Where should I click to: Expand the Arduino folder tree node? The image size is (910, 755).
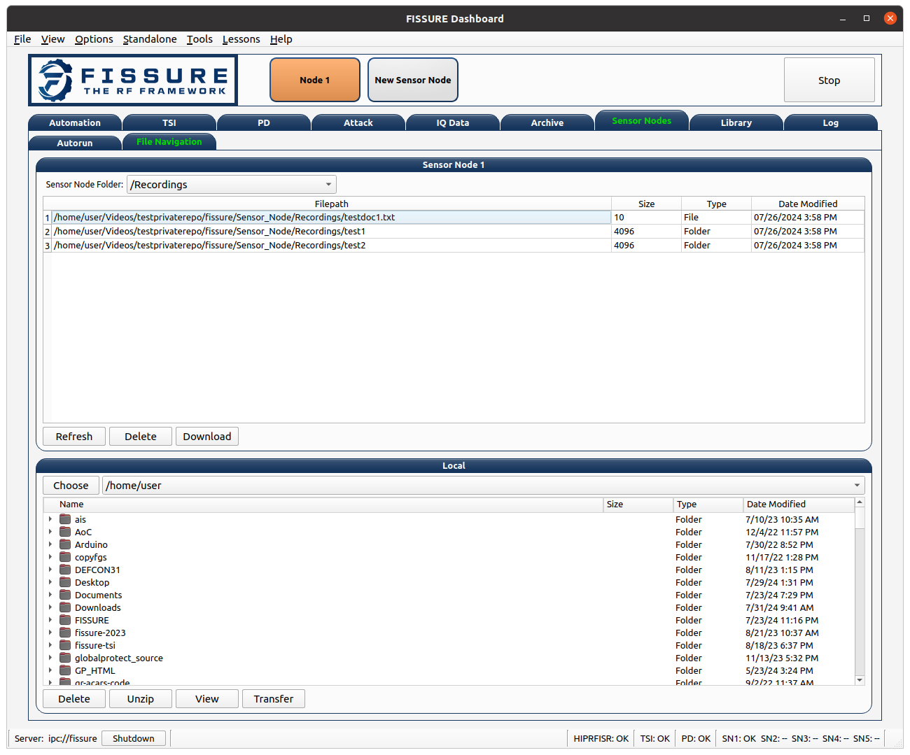50,544
